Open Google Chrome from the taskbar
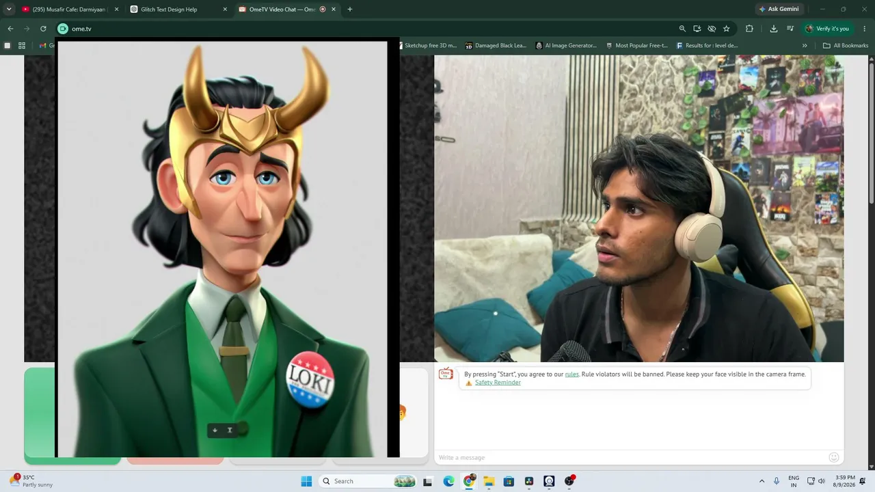Image resolution: width=875 pixels, height=492 pixels. coord(469,481)
